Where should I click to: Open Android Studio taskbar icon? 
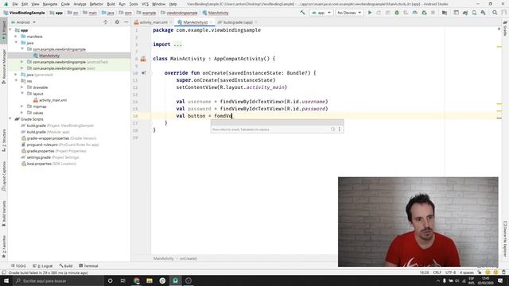(x=175, y=280)
